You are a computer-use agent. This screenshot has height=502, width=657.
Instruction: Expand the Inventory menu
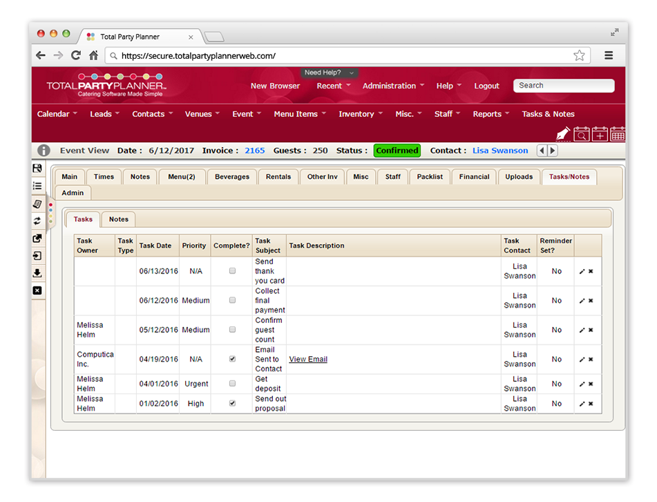361,113
